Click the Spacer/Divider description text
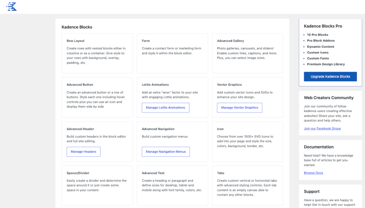The width and height of the screenshot is (365, 208). pyautogui.click(x=97, y=185)
